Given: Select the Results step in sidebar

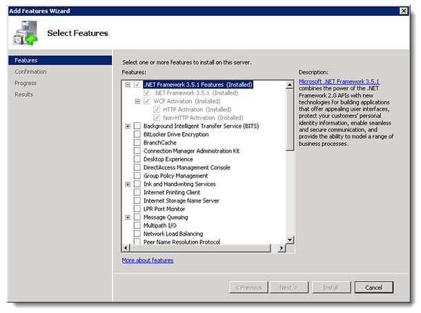Looking at the screenshot, I should (x=24, y=95).
